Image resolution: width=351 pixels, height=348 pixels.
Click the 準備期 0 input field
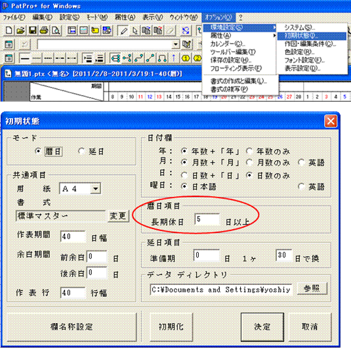coord(207,255)
